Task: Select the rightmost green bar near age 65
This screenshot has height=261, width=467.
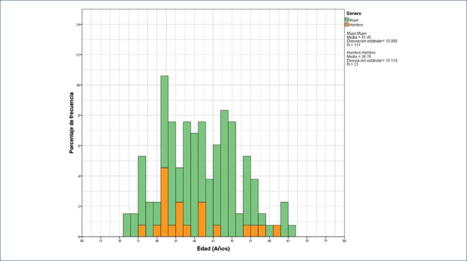Action: click(292, 231)
